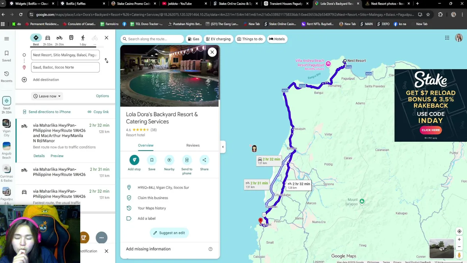Edit the Saud, Badoc destination field
The height and width of the screenshot is (263, 467).
click(65, 67)
